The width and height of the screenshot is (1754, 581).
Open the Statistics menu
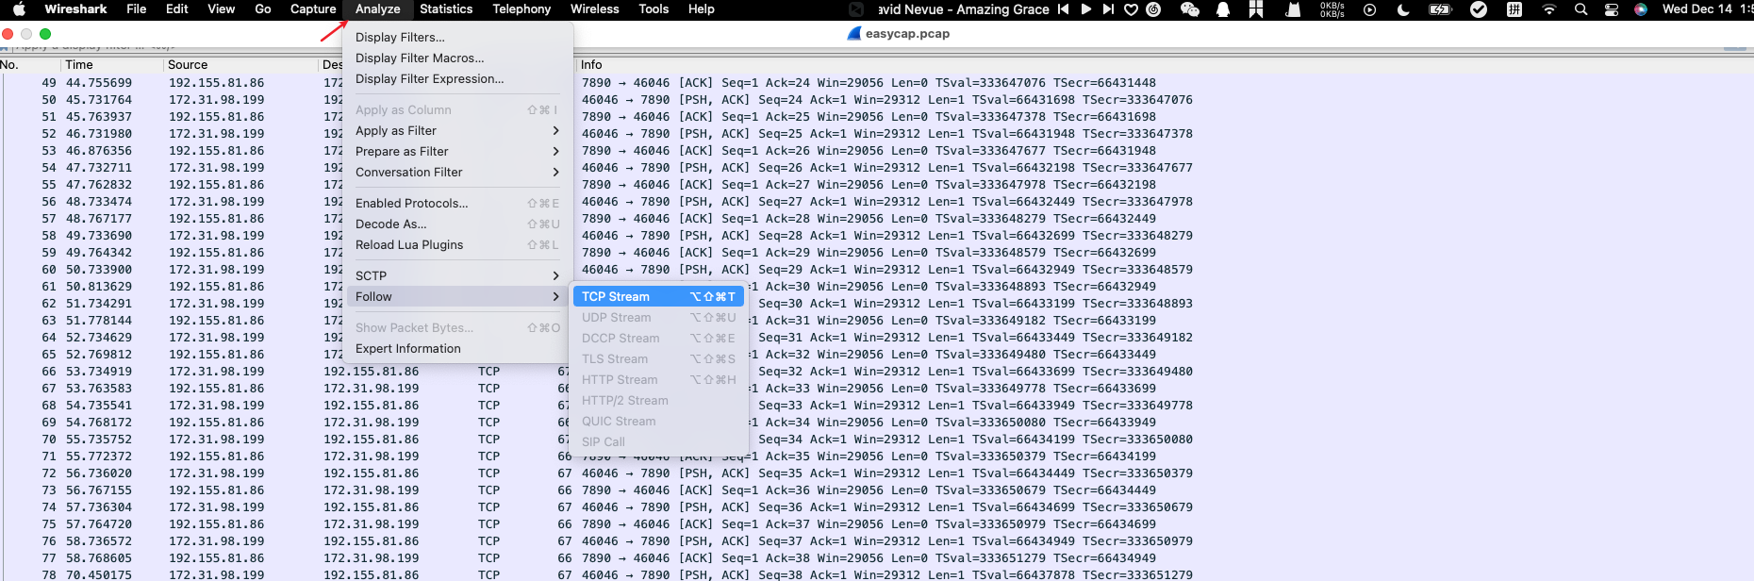[446, 9]
